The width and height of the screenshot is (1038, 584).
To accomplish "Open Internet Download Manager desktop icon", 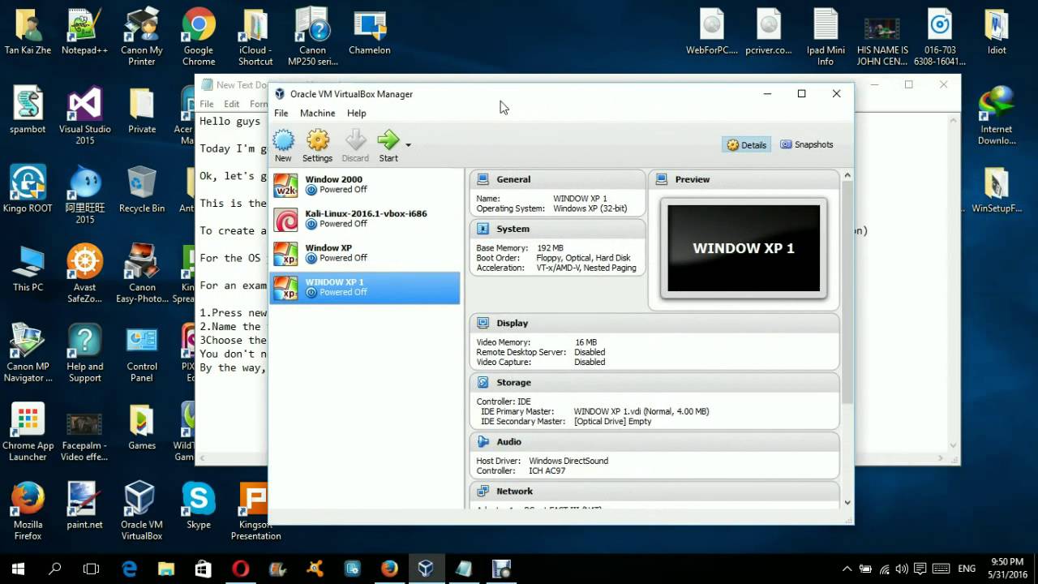I will pyautogui.click(x=997, y=117).
